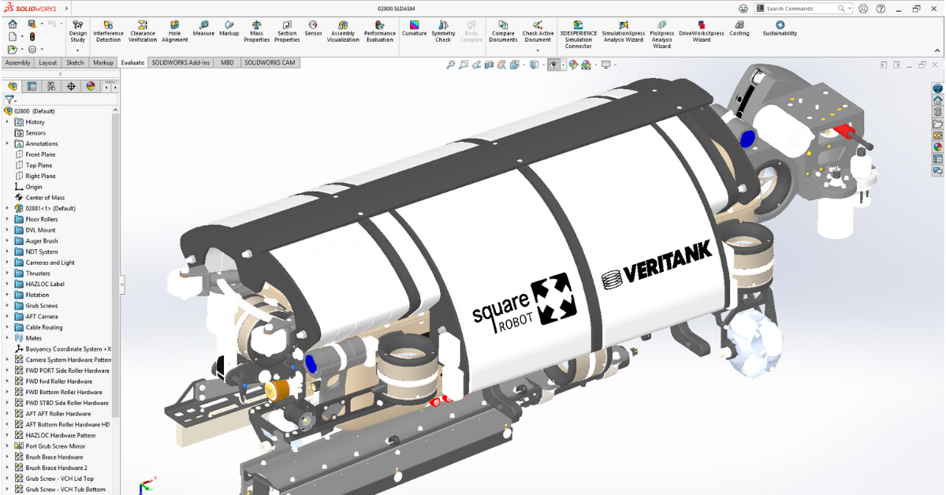Launch Clearance Verification
The width and height of the screenshot is (946, 495).
[x=143, y=31]
